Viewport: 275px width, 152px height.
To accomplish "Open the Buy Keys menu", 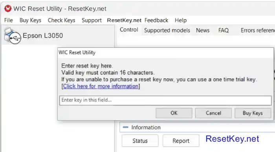I will (x=30, y=20).
